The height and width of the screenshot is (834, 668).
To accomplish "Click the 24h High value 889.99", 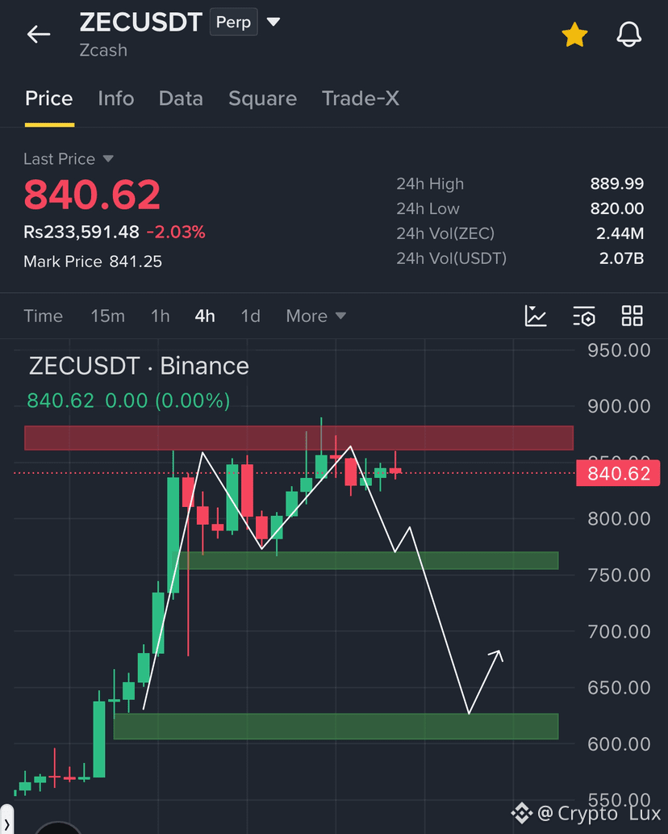I will click(617, 184).
